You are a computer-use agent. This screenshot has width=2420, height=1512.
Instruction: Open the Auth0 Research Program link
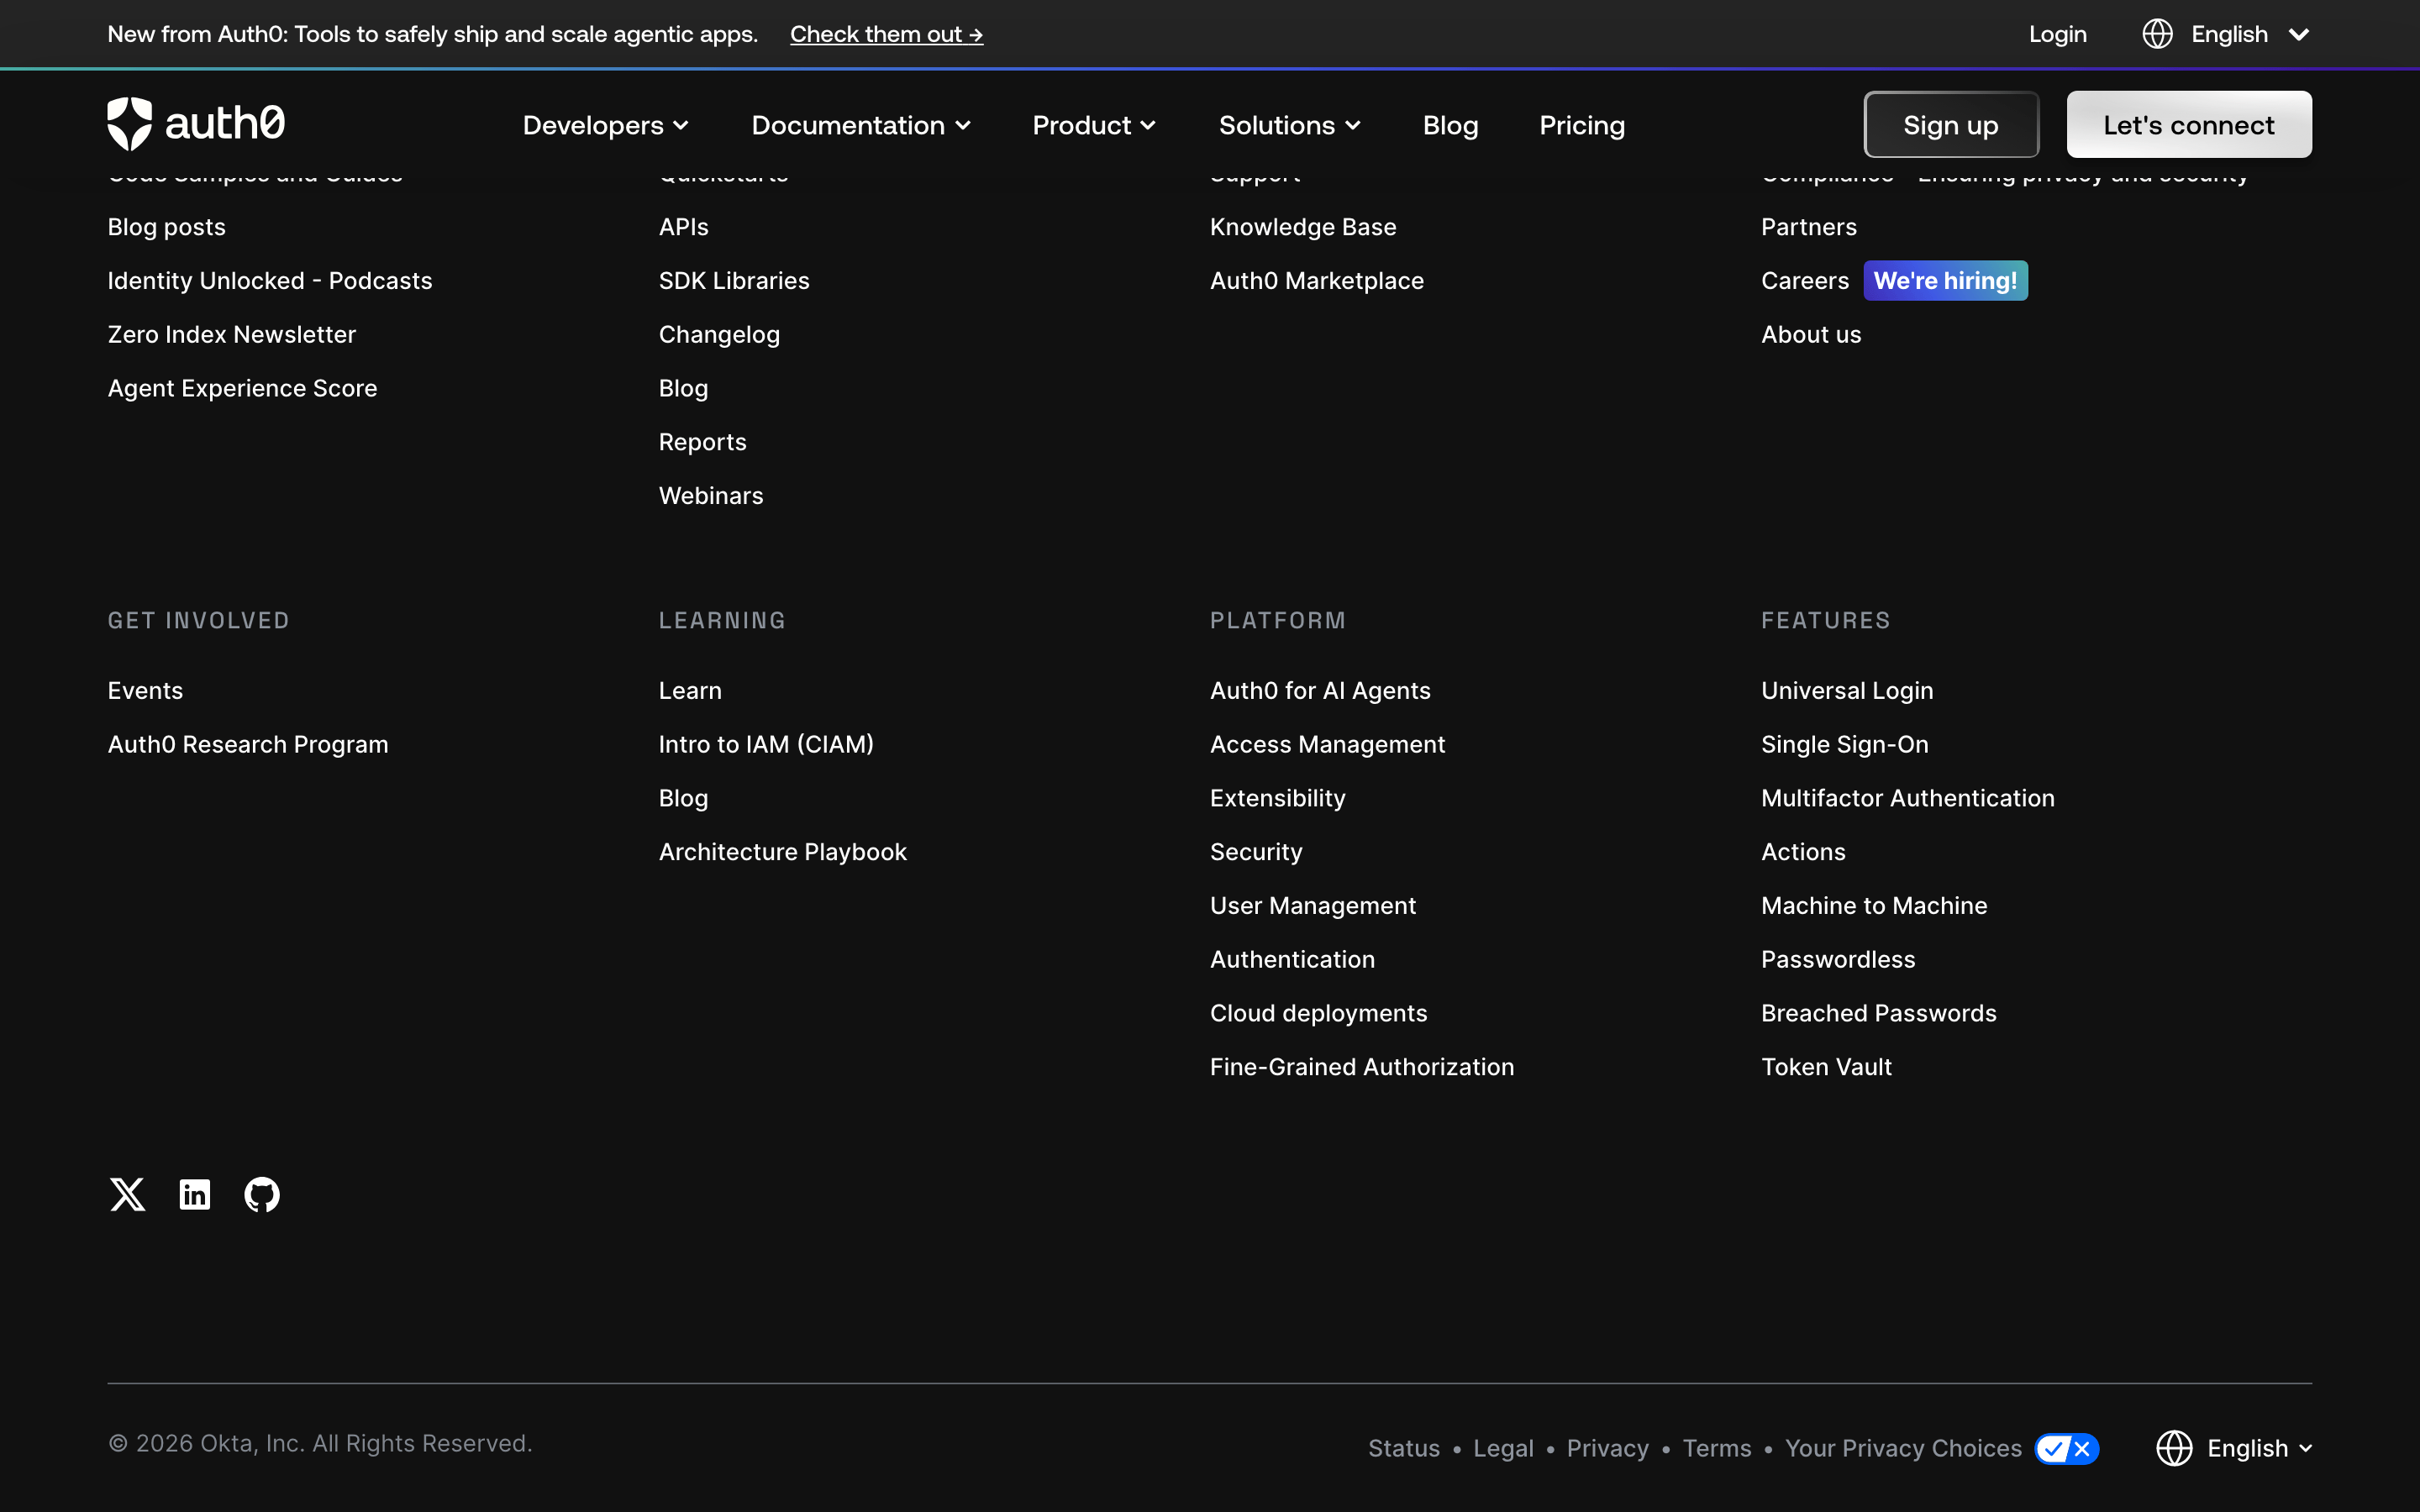coord(248,744)
